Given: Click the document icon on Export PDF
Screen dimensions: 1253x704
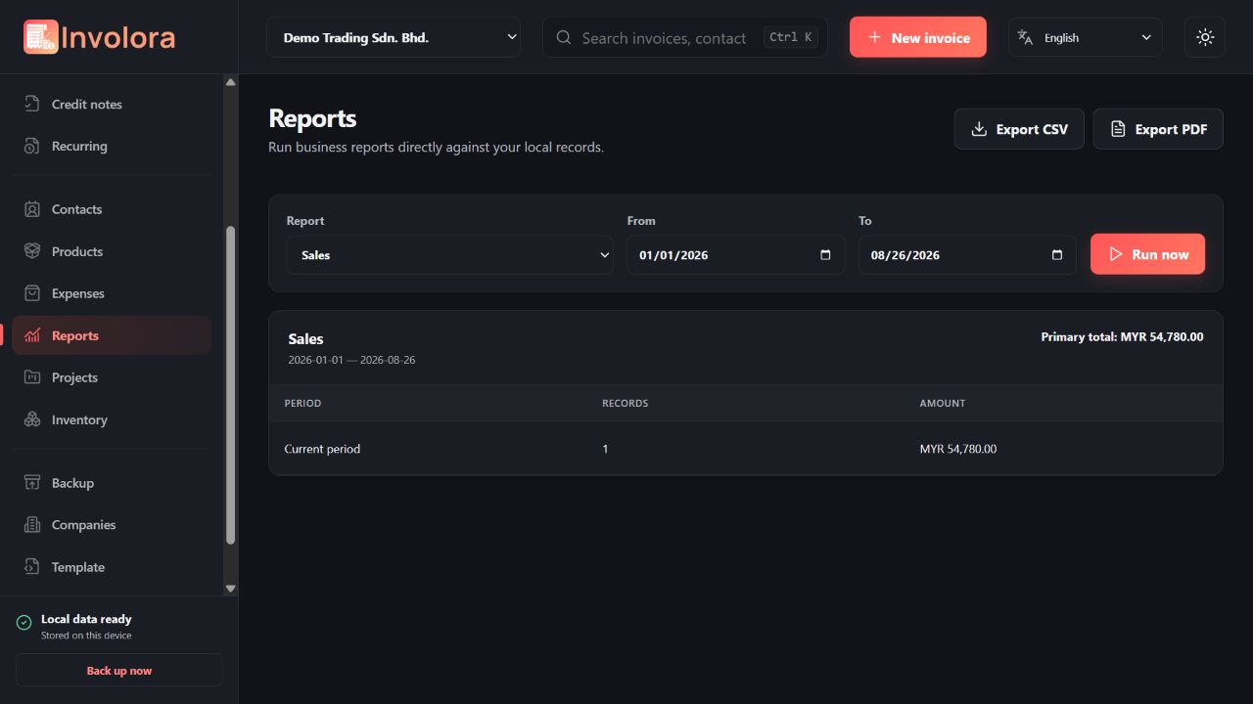Looking at the screenshot, I should tap(1118, 129).
